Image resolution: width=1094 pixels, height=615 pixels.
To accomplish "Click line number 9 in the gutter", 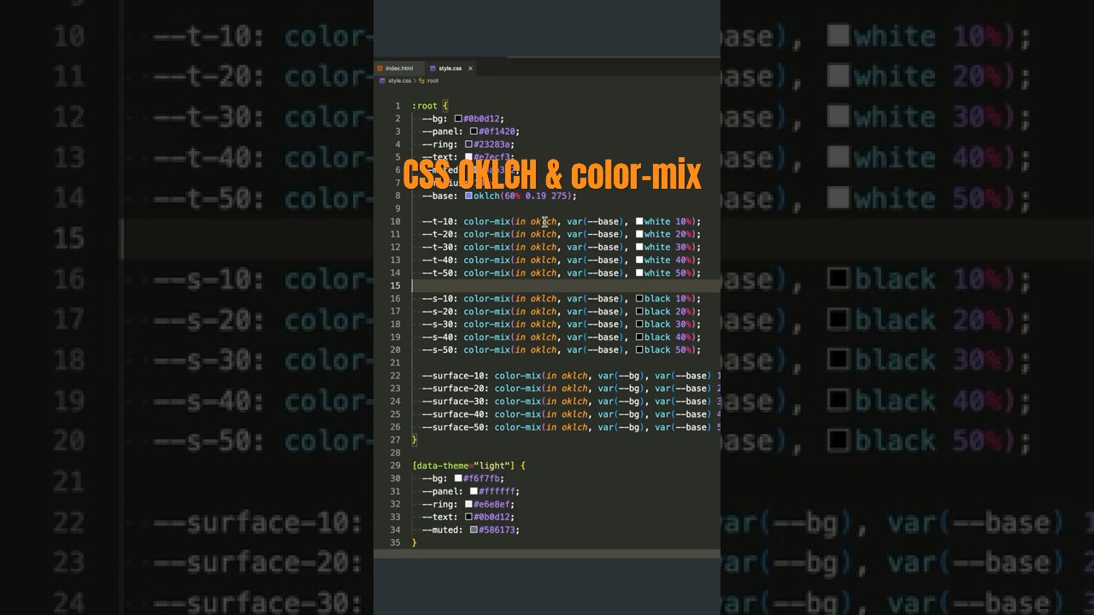I will click(x=397, y=208).
